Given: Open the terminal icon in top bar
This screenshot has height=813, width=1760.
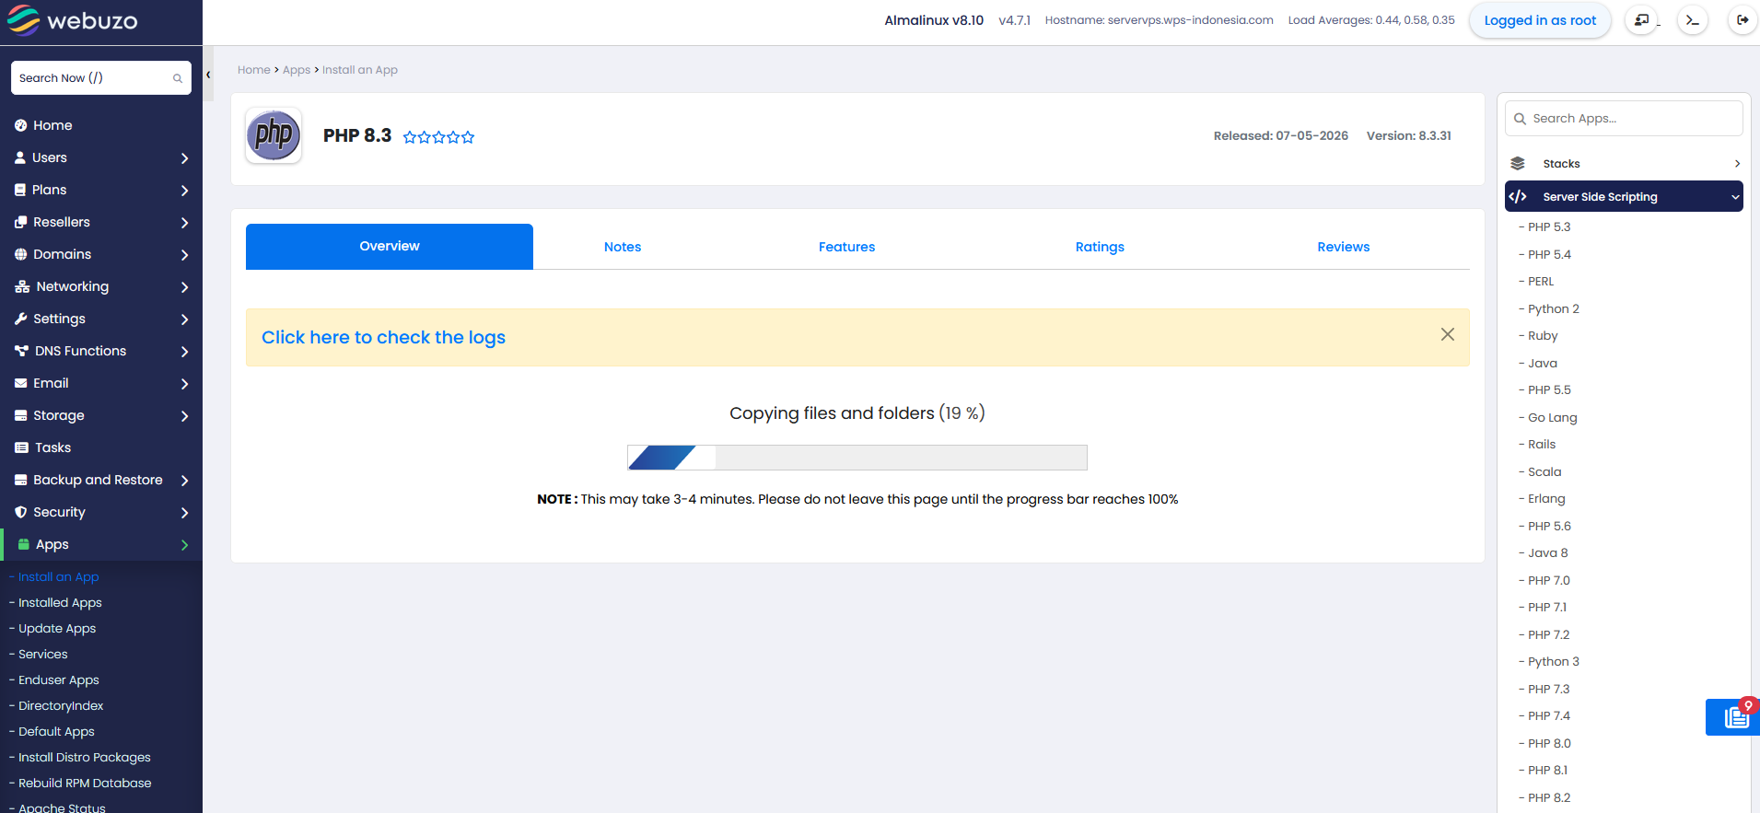Looking at the screenshot, I should tap(1692, 20).
